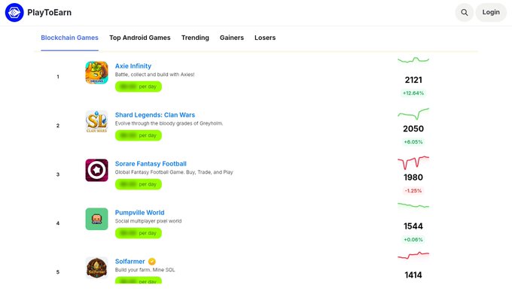Click the Pumpville World game icon
The image size is (512, 291).
point(96,219)
